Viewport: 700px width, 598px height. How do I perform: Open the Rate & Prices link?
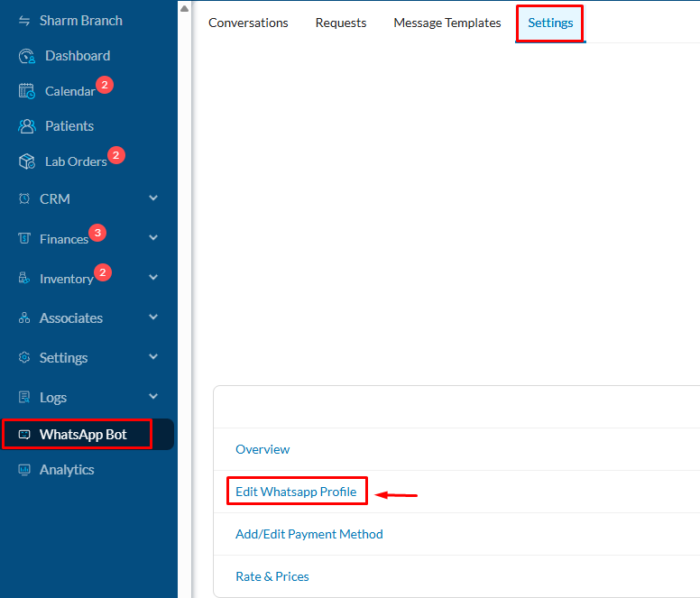tap(272, 576)
